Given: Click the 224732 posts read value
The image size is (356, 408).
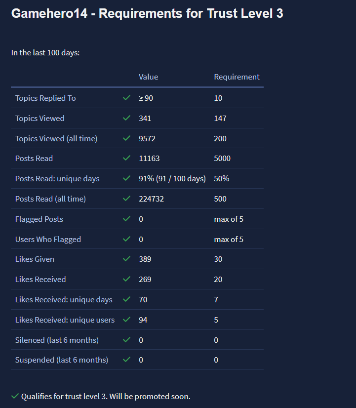Looking at the screenshot, I should coord(151,199).
